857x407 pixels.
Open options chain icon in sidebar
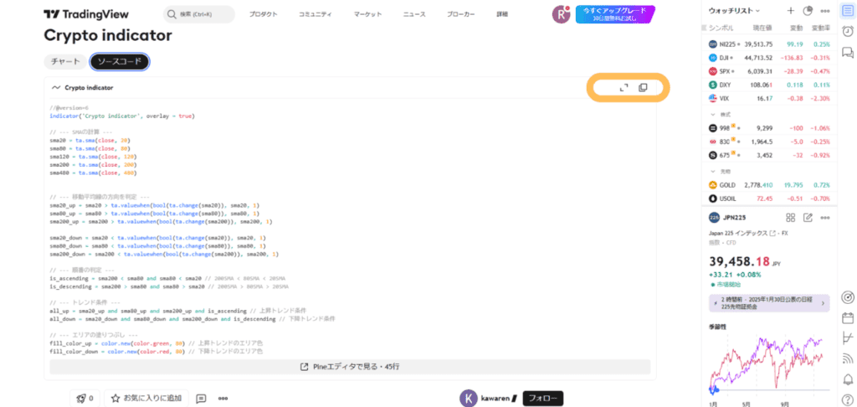(848, 338)
